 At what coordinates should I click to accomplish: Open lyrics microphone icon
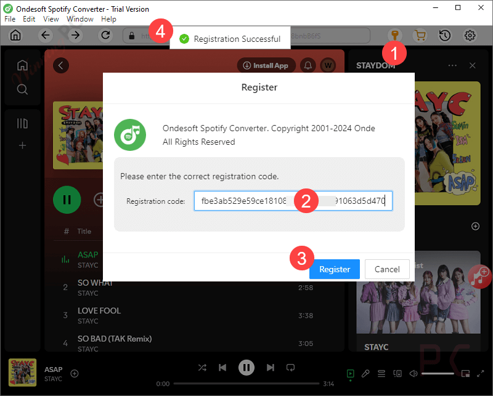tap(365, 374)
